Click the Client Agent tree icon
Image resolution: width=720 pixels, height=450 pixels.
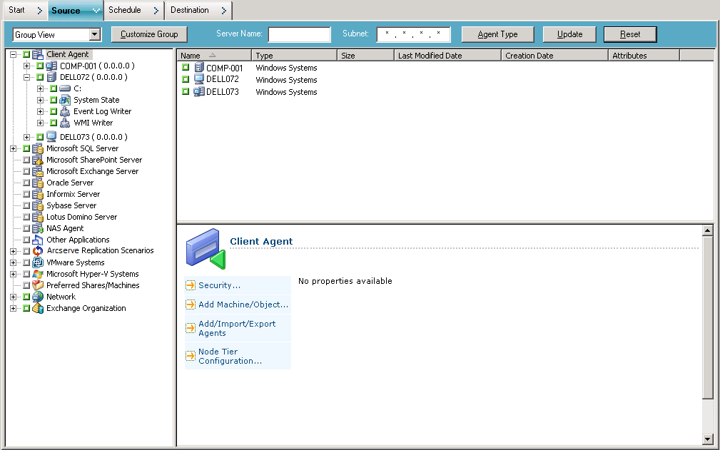pos(38,55)
